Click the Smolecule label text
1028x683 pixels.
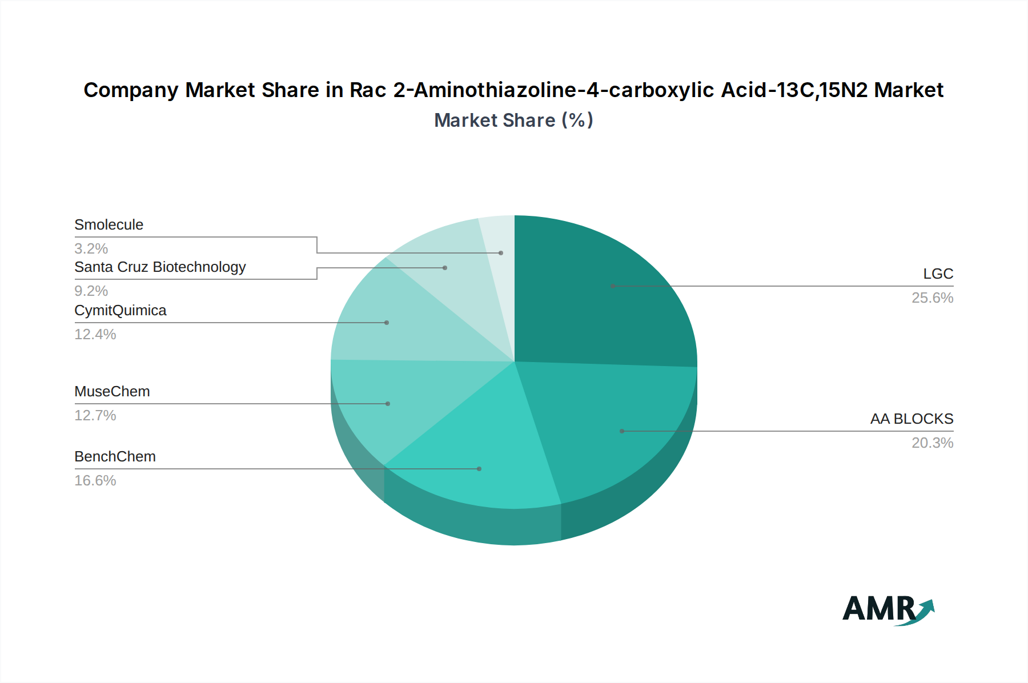[109, 225]
